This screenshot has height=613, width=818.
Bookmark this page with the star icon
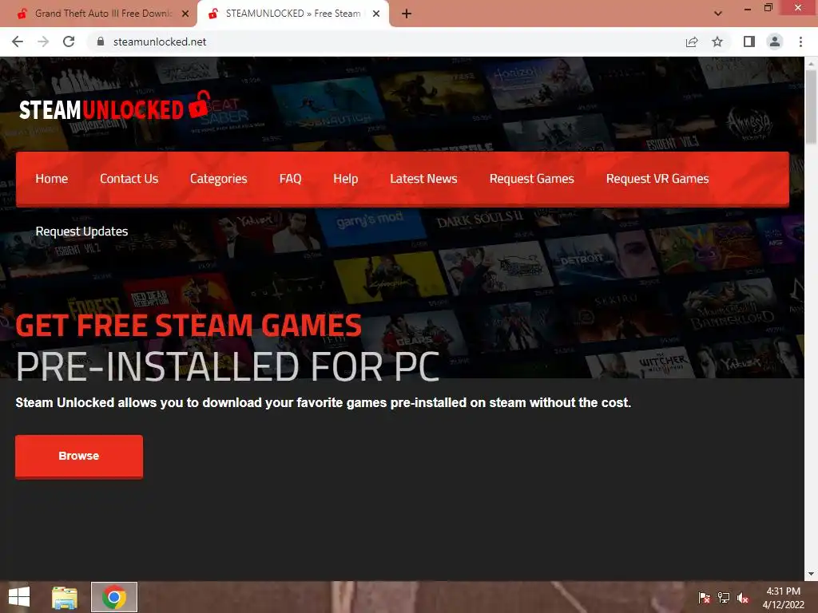click(717, 42)
